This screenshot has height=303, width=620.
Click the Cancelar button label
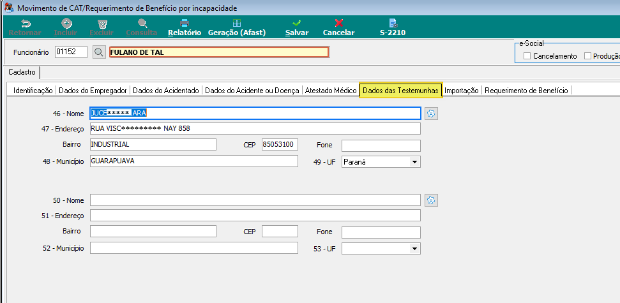point(339,33)
